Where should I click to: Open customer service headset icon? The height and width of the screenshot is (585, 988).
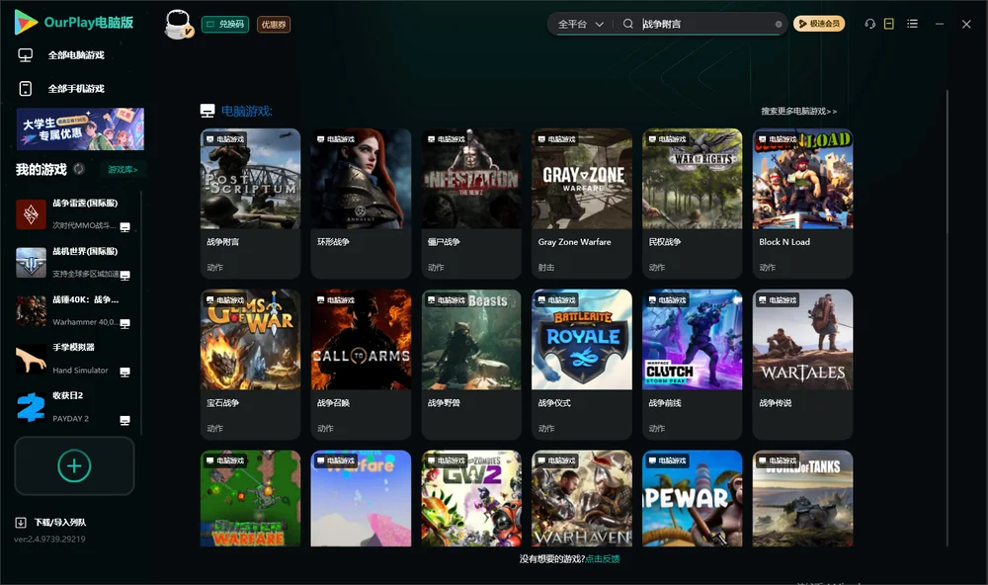tap(869, 24)
